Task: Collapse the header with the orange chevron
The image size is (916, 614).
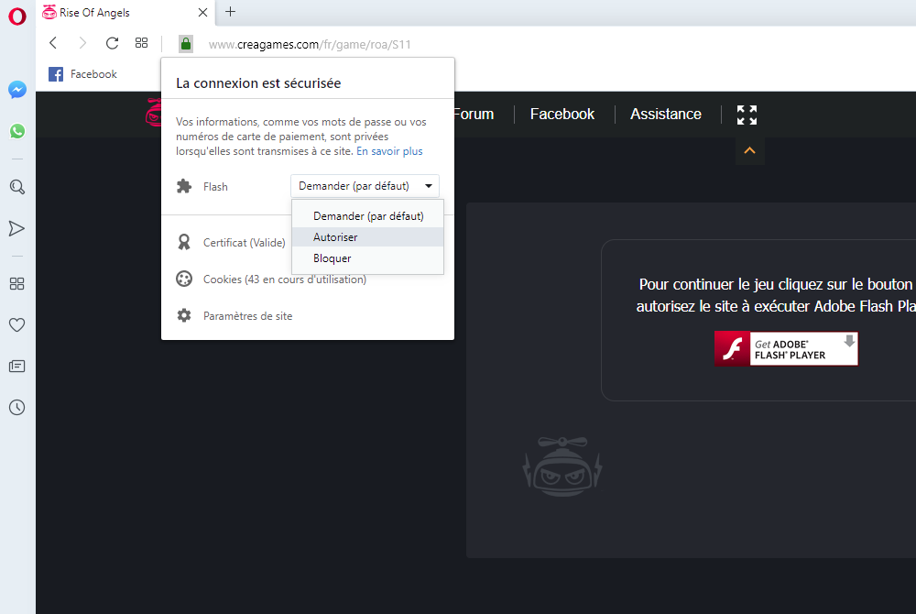Action: (x=749, y=150)
